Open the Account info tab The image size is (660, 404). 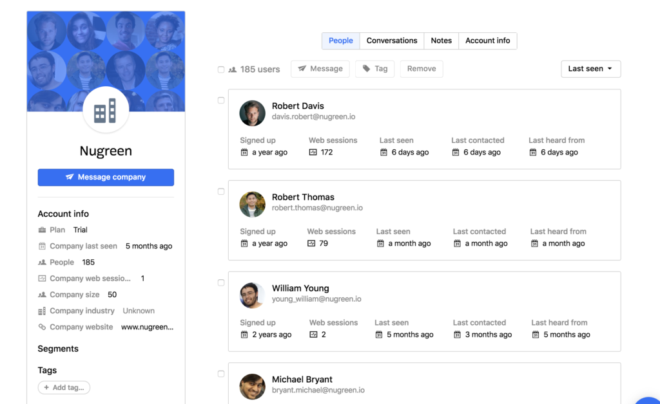click(487, 41)
